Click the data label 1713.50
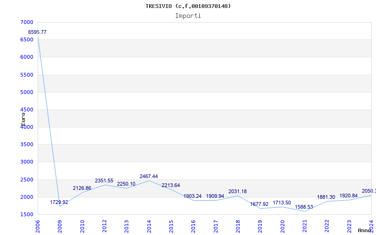Screen dimensions: 376x235 (282, 203)
